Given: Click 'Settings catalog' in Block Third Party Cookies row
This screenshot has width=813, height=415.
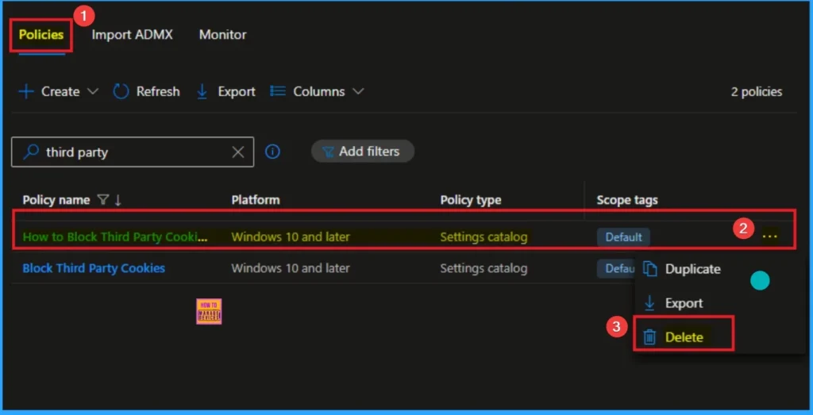Looking at the screenshot, I should [484, 268].
